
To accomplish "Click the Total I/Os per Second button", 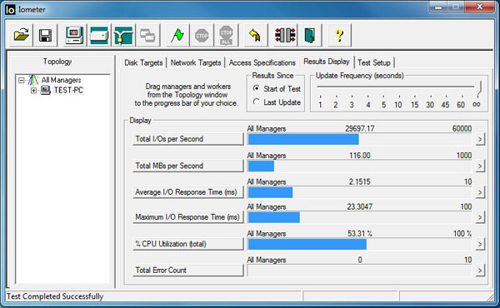I will (188, 139).
